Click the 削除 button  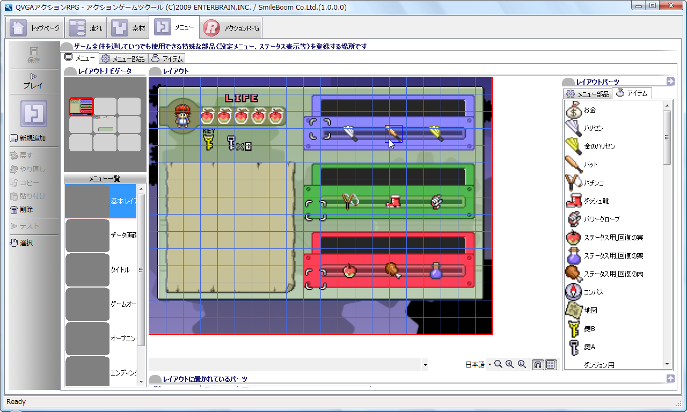pyautogui.click(x=21, y=210)
